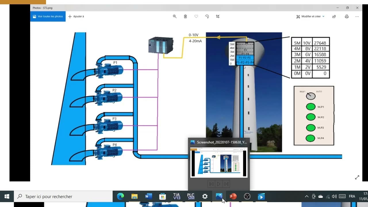
Task: Launch Microsoft Edge from the taskbar
Action: (120, 196)
